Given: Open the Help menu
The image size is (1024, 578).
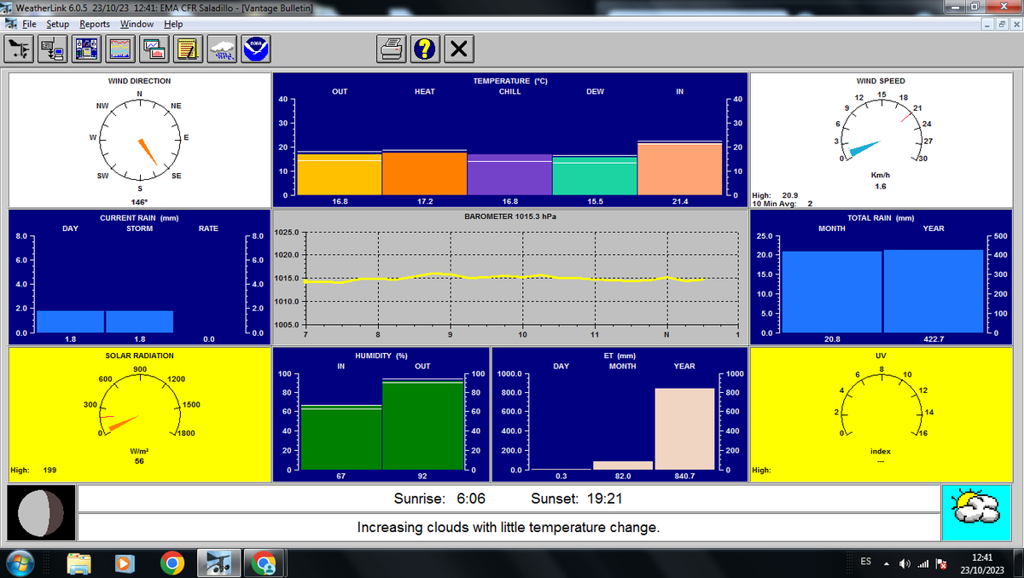Looking at the screenshot, I should click(173, 24).
